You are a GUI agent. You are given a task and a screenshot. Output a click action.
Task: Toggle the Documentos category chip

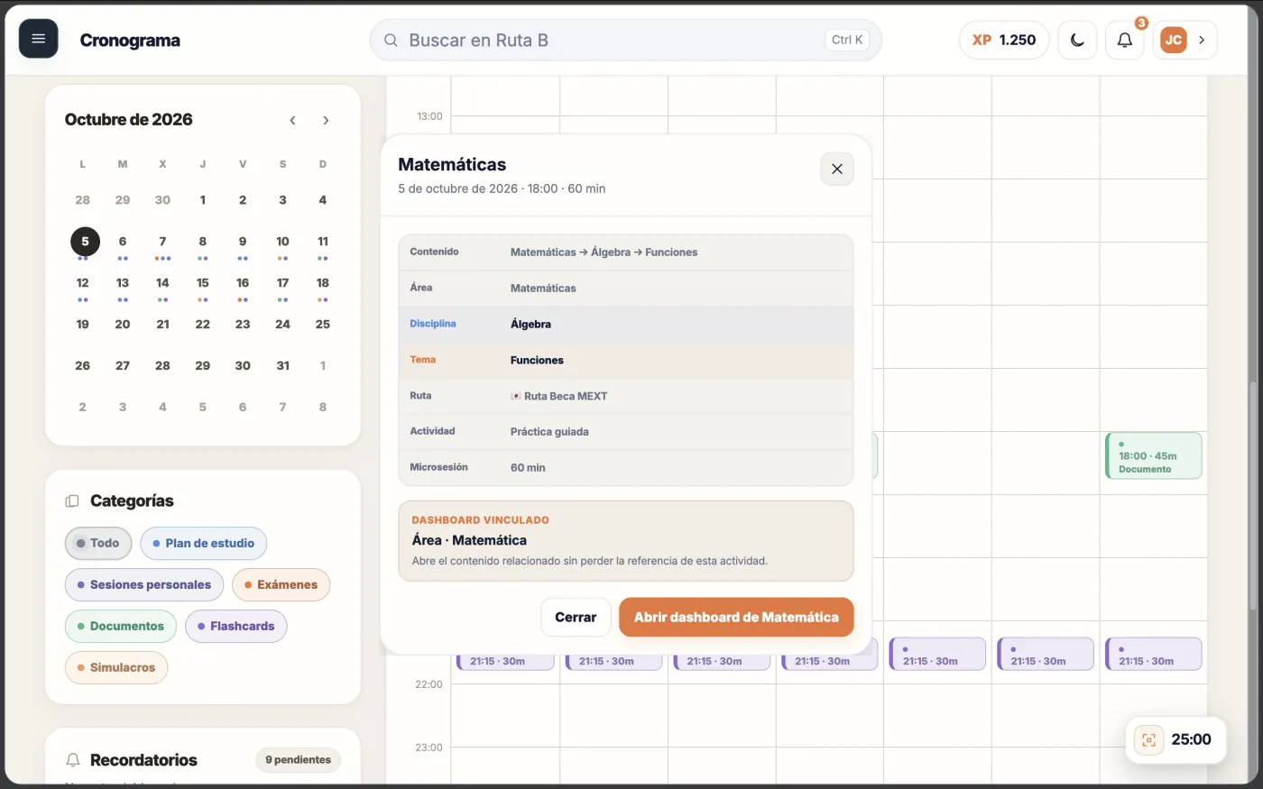tap(121, 626)
